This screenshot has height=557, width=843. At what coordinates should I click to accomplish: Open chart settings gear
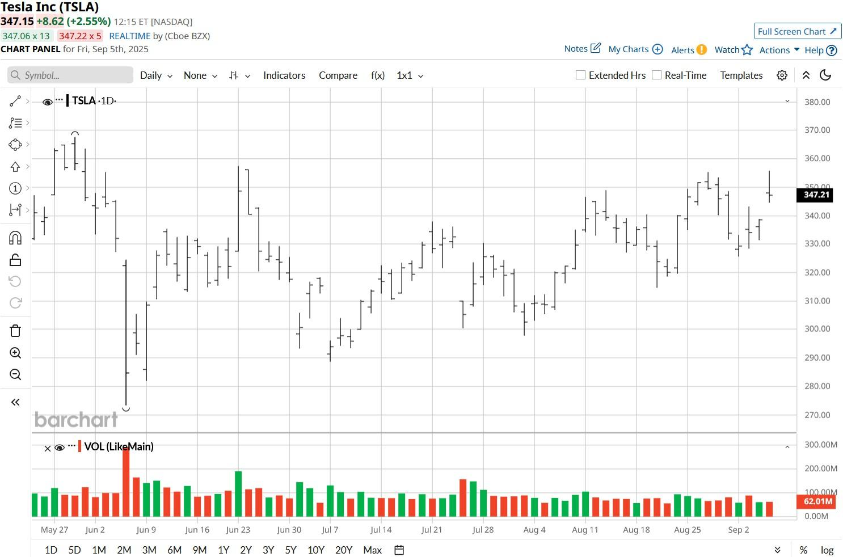782,75
